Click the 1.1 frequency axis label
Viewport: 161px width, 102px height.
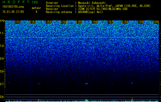coord(2,33)
